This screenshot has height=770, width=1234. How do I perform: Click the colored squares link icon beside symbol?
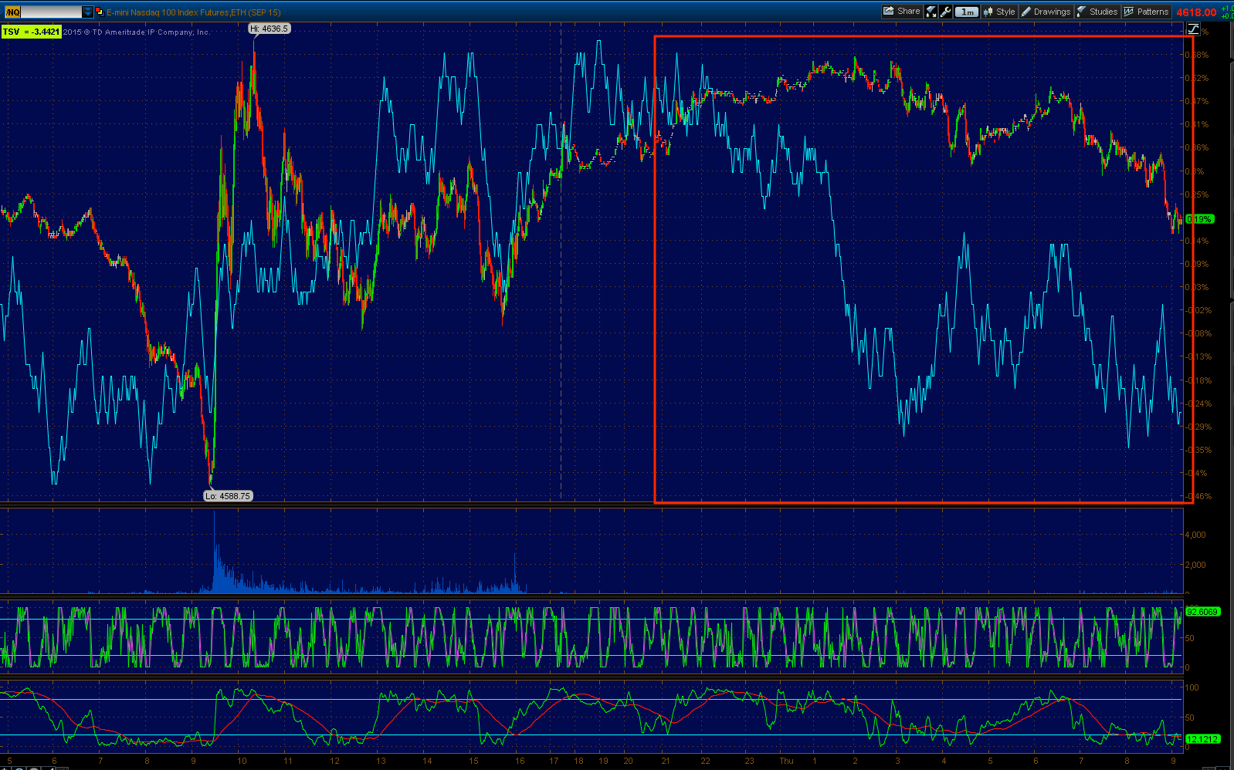pos(99,12)
